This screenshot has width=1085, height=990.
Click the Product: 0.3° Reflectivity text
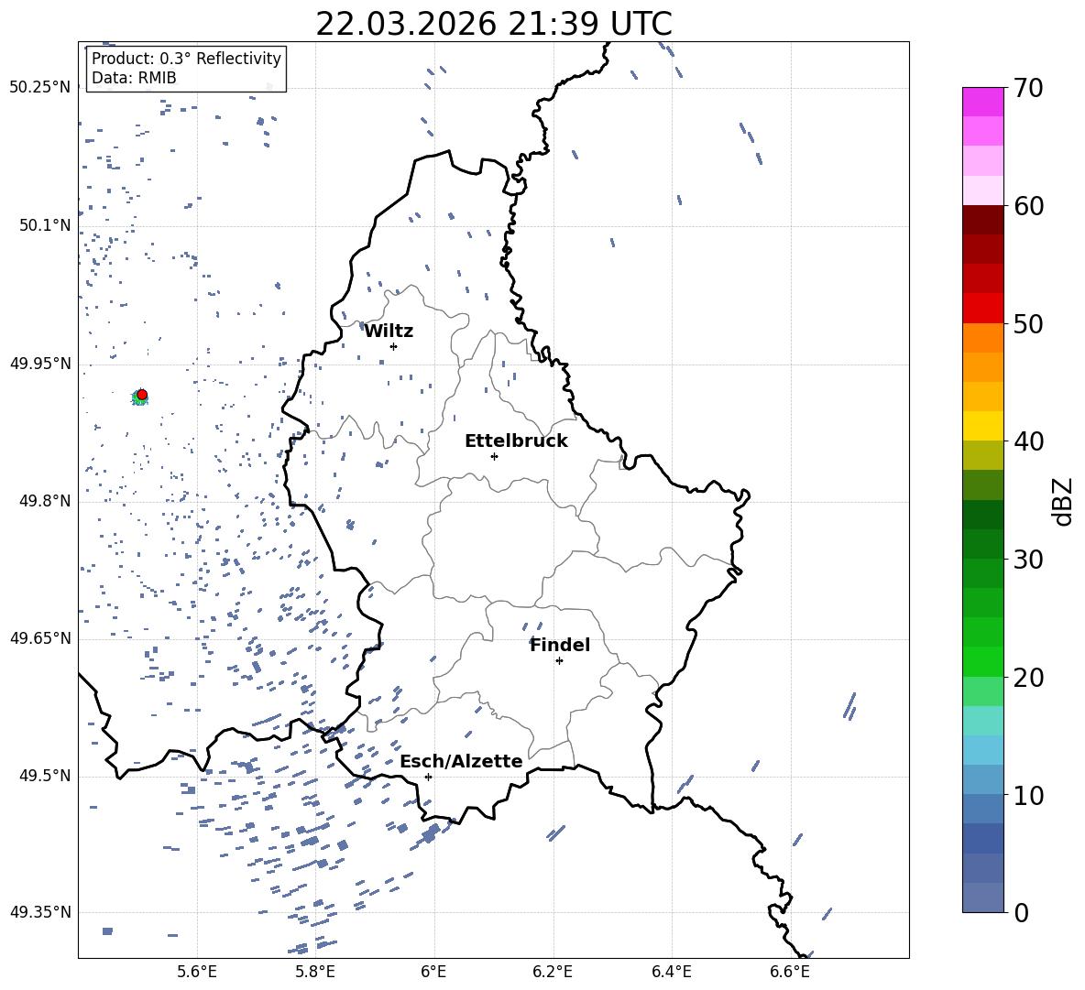186,59
